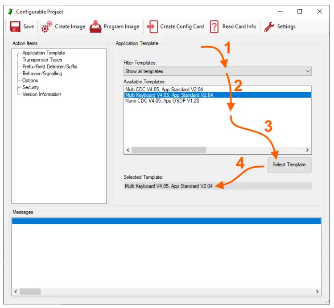The image size is (334, 308).
Task: Click the Create Config Card arrow icon
Action: pyautogui.click(x=153, y=27)
